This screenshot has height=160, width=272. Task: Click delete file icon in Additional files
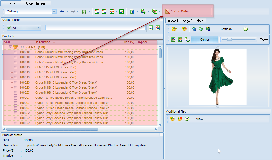click(x=180, y=119)
